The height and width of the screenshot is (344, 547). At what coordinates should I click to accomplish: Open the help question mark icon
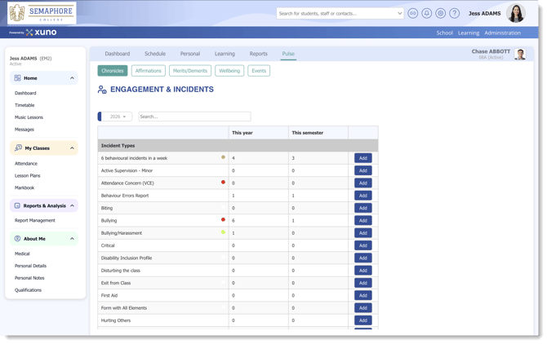click(x=454, y=14)
